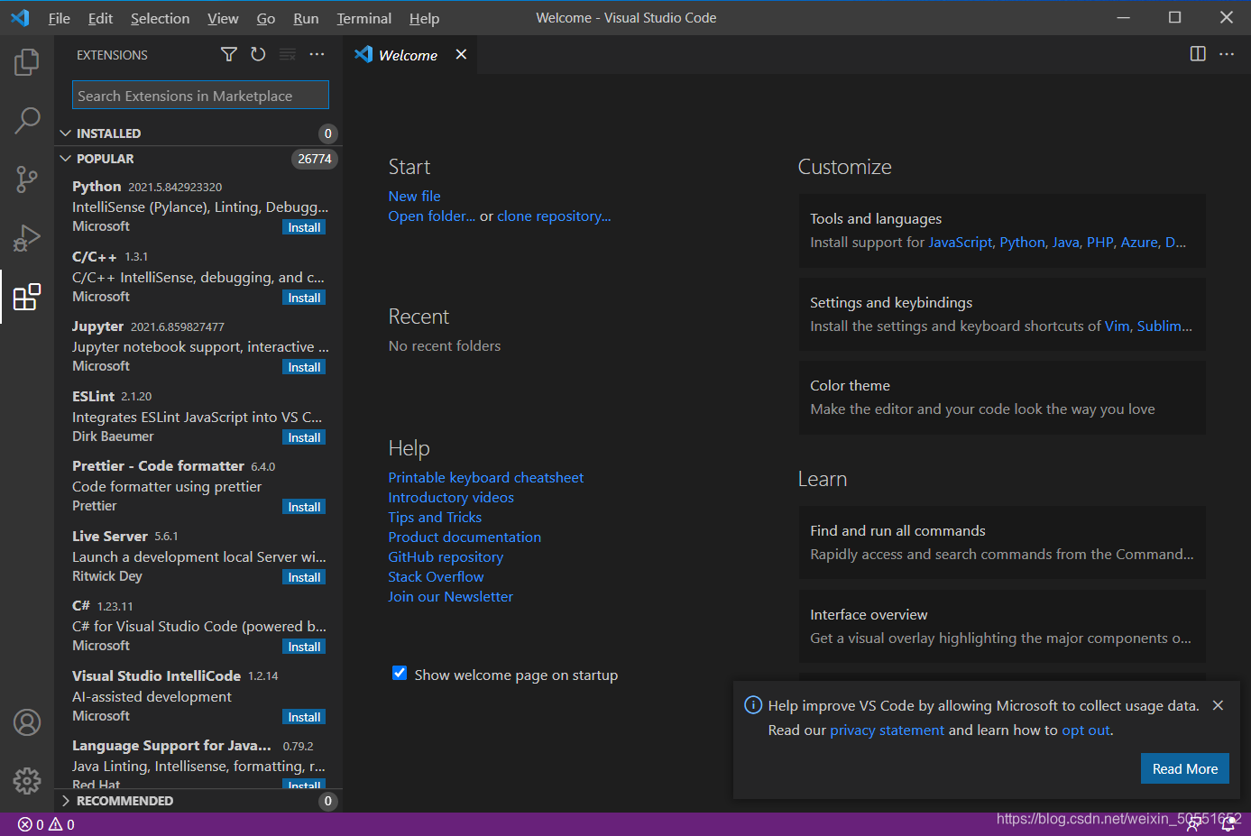Click the VS Code logo in title bar

coord(20,18)
